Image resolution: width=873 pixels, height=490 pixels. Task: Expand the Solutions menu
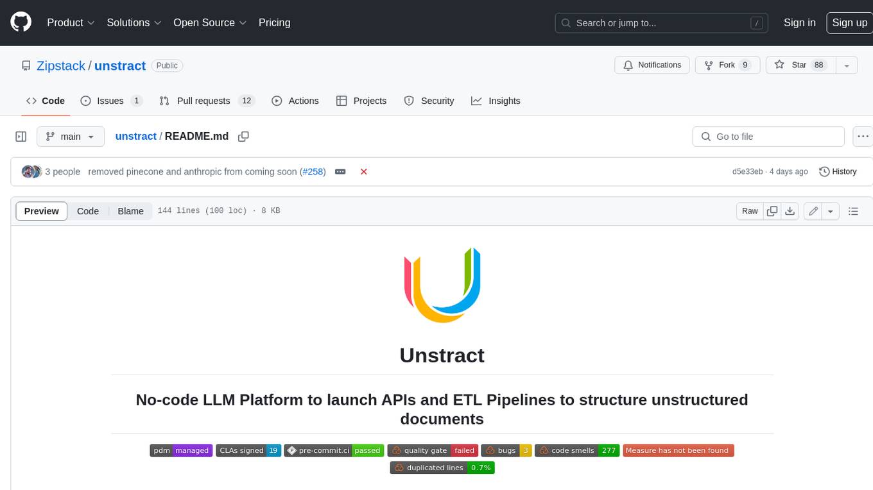pos(134,22)
